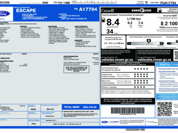Click the combined fuel consumption value 8.4

(x=113, y=22)
